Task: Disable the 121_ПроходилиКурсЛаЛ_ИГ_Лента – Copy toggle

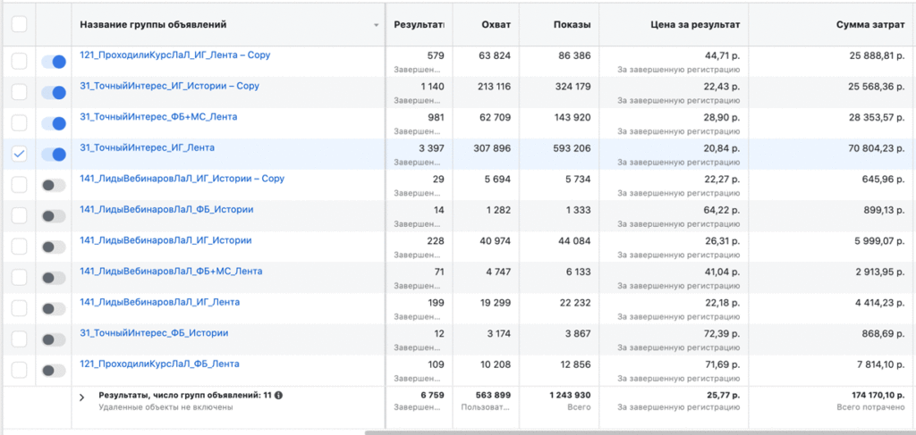Action: pos(54,62)
